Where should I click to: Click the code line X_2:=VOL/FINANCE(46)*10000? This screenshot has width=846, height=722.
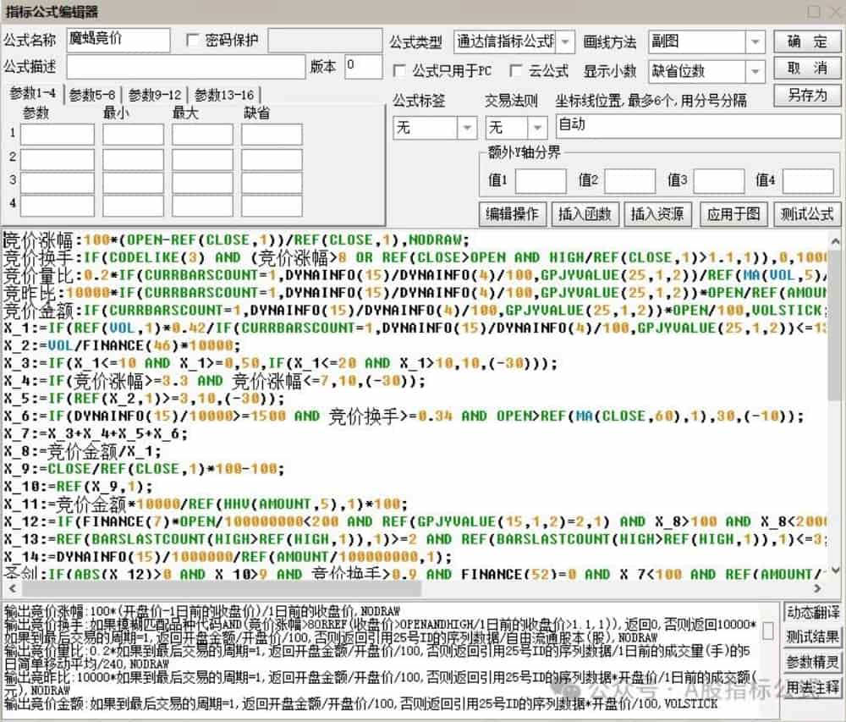coord(122,345)
